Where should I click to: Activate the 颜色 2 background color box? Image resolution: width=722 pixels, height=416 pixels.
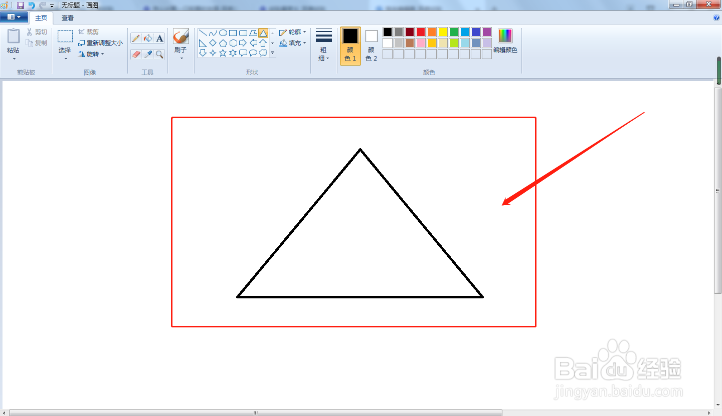[x=371, y=46]
